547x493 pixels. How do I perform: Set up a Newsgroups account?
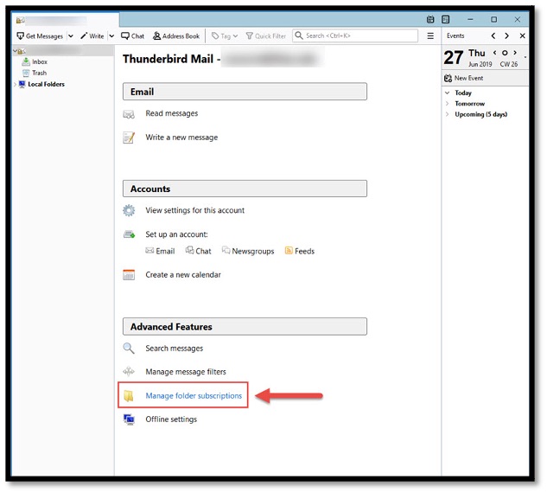click(x=248, y=251)
